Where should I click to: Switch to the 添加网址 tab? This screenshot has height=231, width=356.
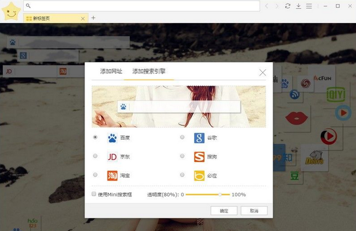pos(111,71)
